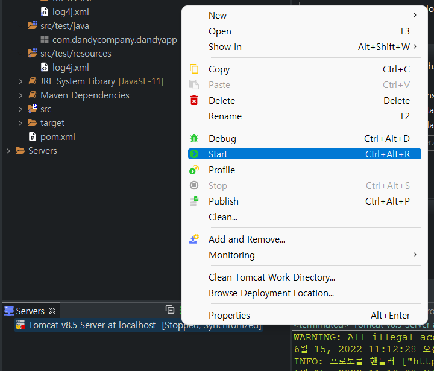Select Debug menu entry
Image resolution: width=434 pixels, height=371 pixels.
coord(304,138)
